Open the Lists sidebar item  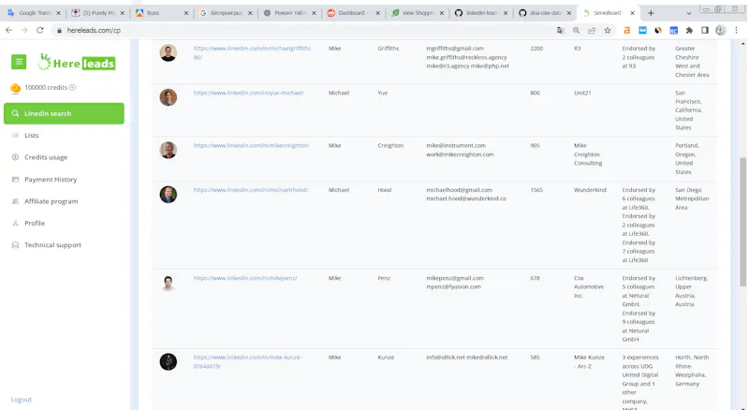[32, 135]
